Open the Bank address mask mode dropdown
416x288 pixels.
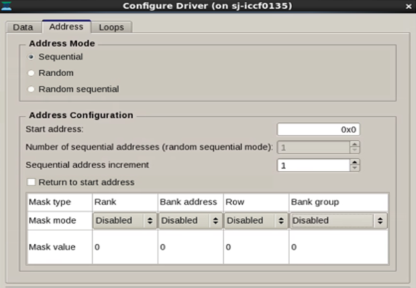[x=190, y=220]
